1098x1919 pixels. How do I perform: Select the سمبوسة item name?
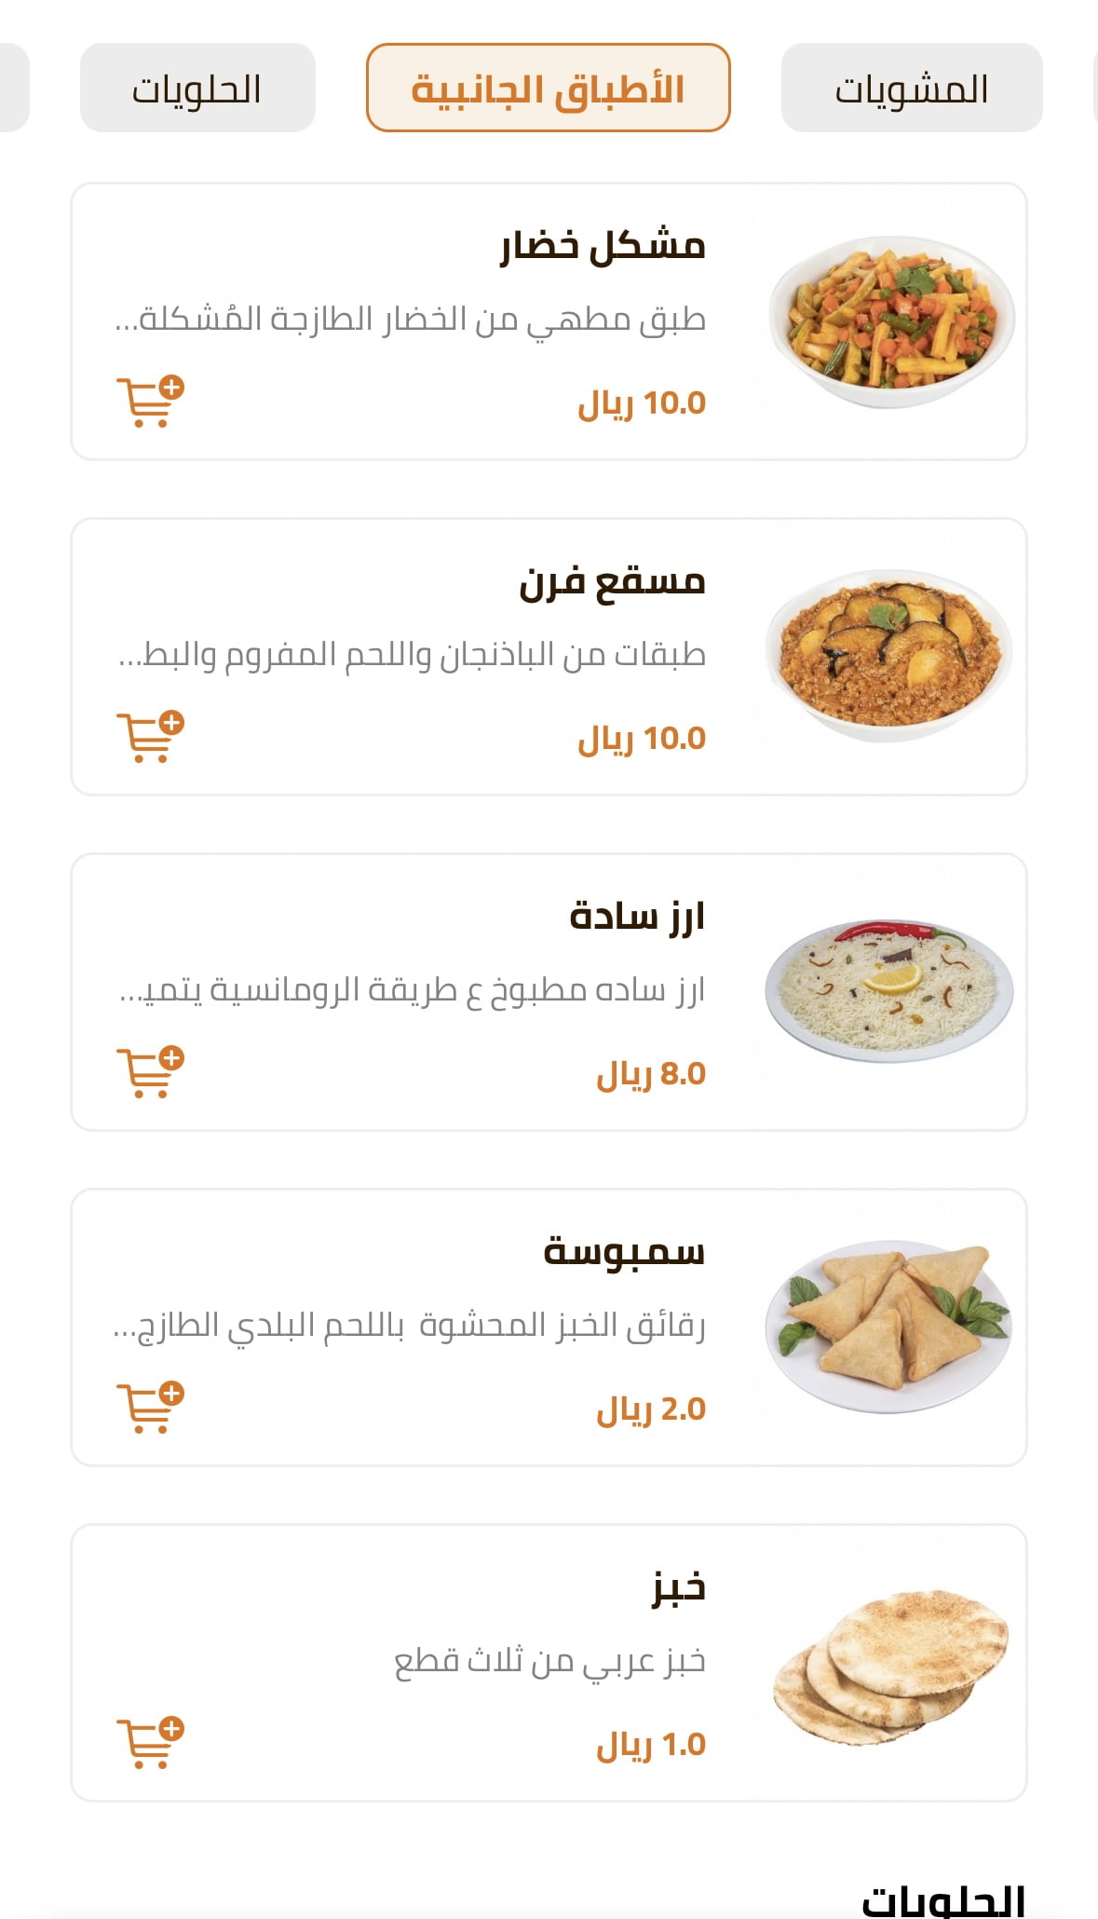[x=624, y=1252]
